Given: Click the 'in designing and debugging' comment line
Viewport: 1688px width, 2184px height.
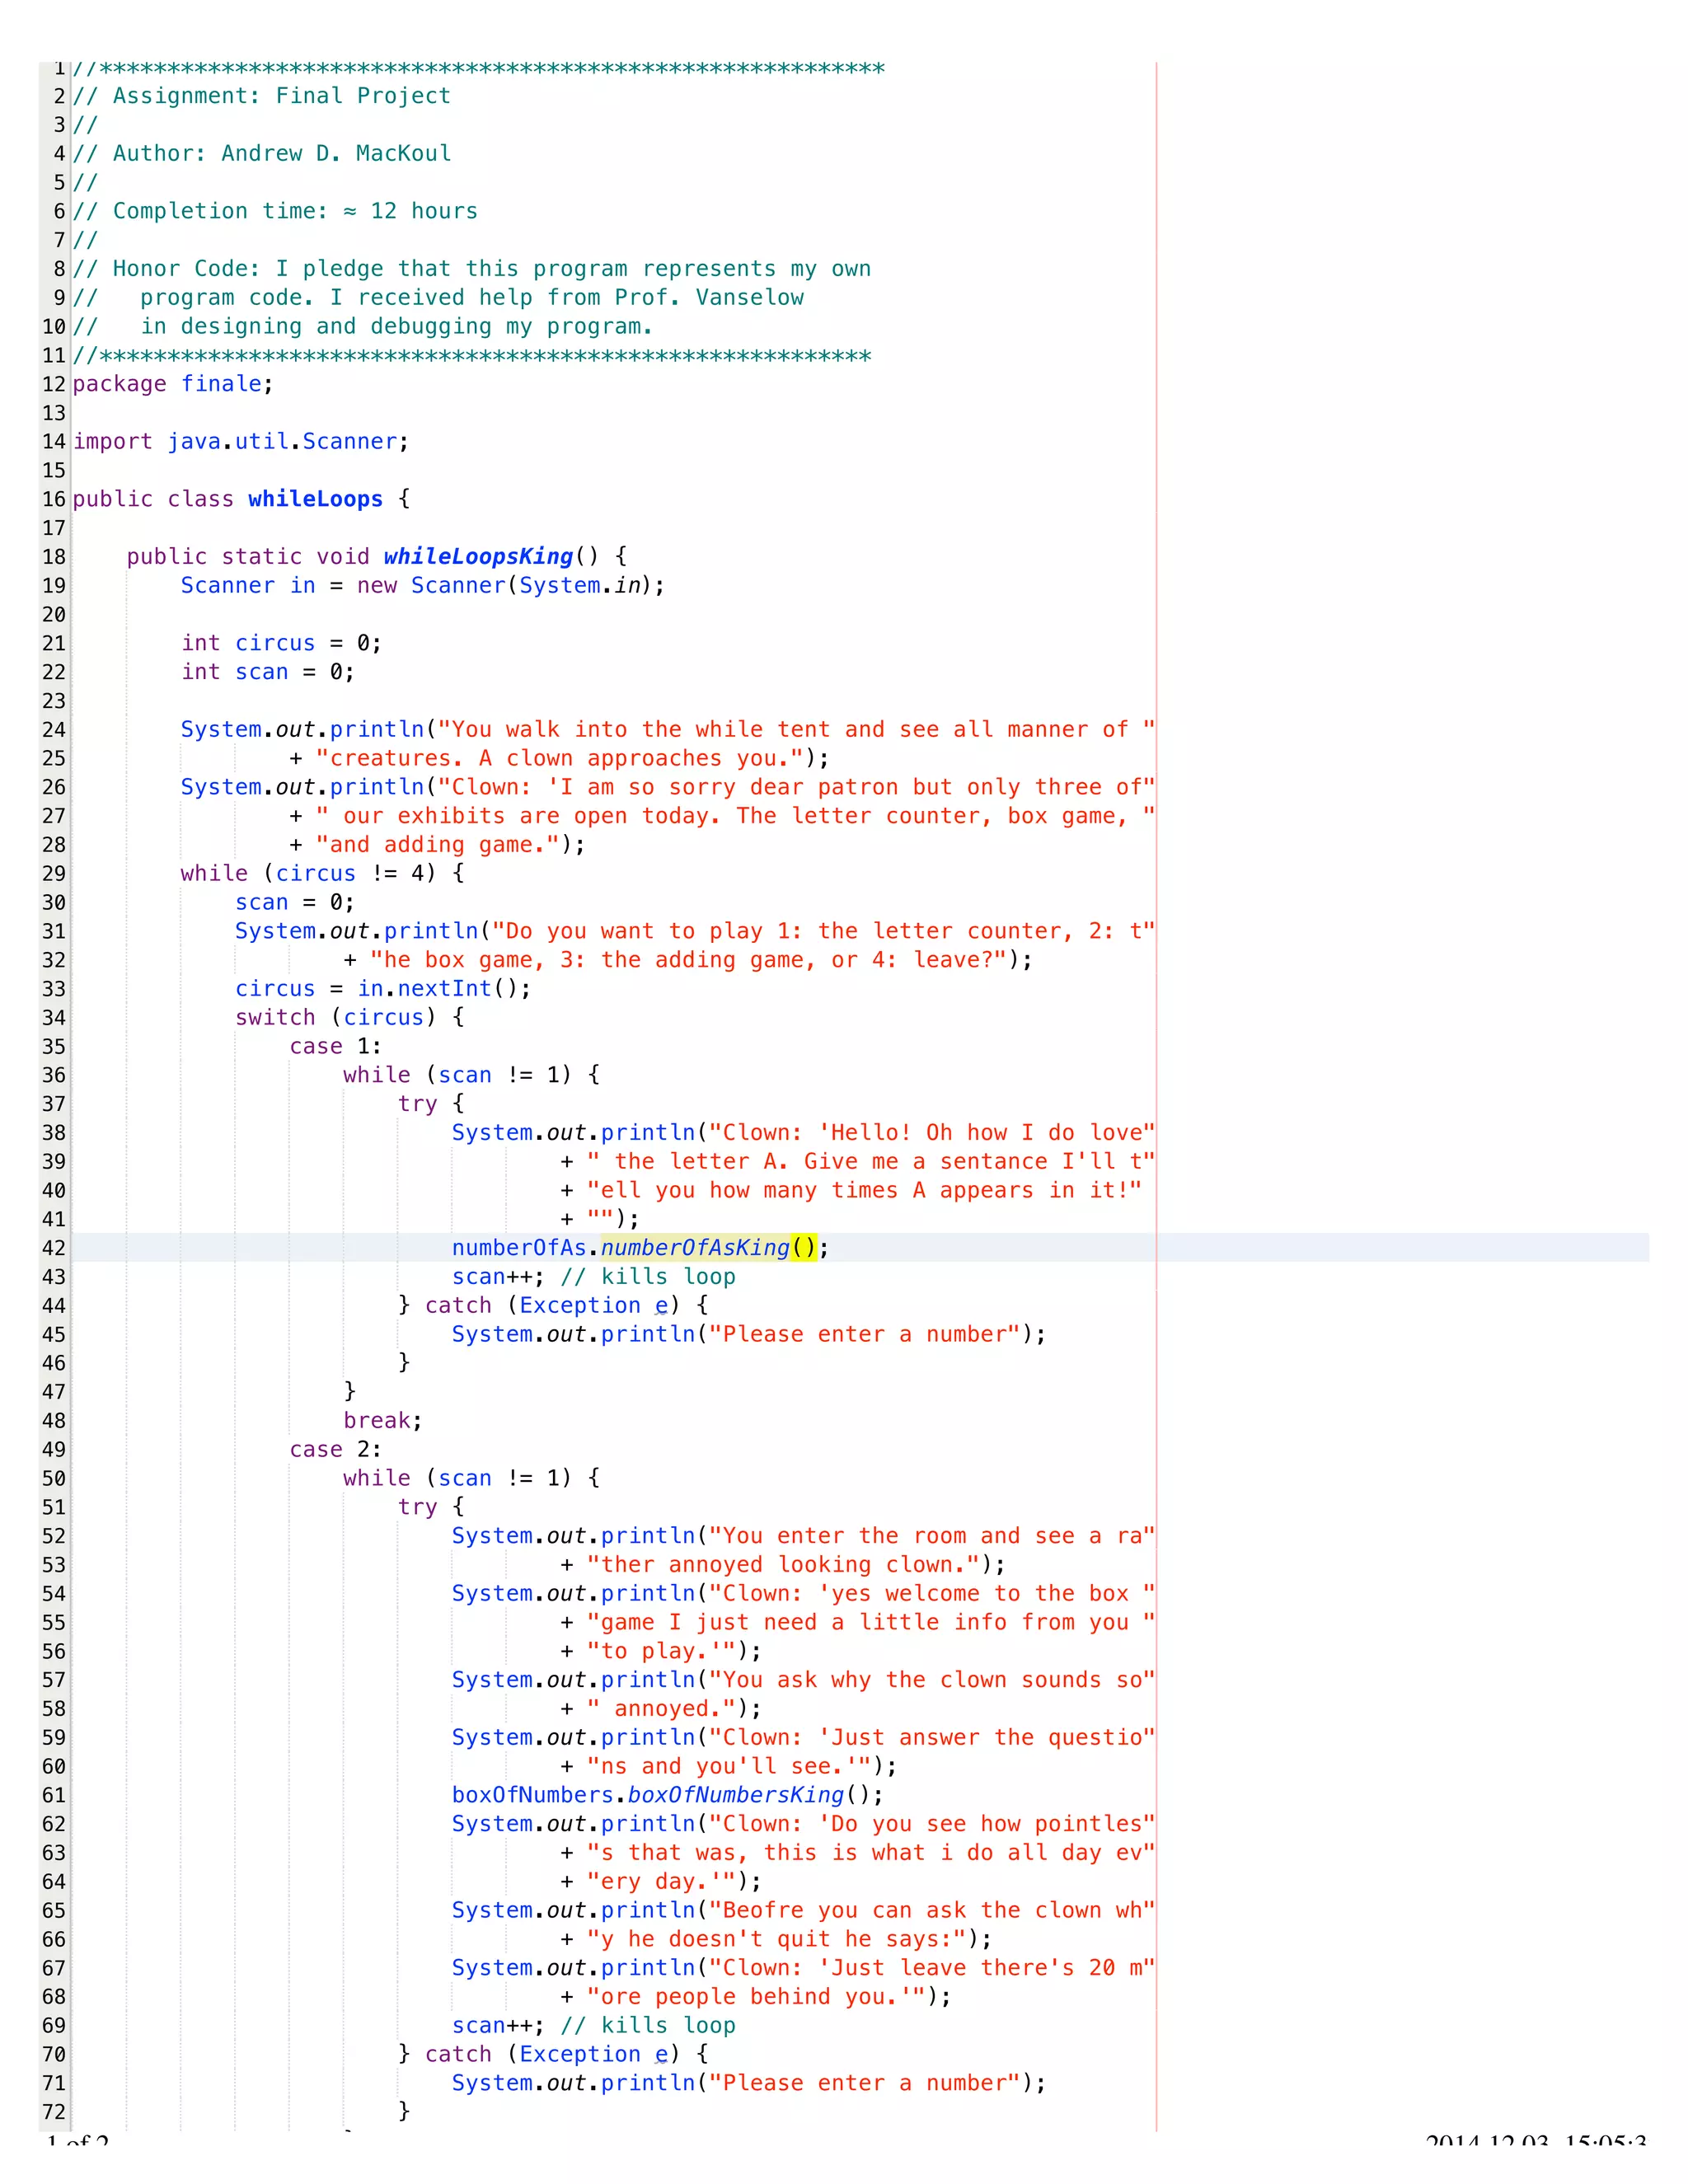Looking at the screenshot, I should coord(363,327).
